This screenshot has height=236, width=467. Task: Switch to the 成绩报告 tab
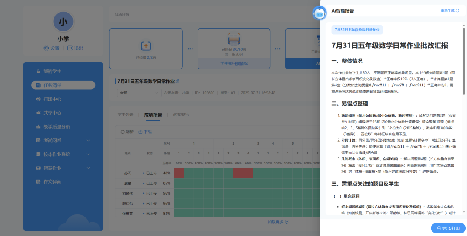153,115
